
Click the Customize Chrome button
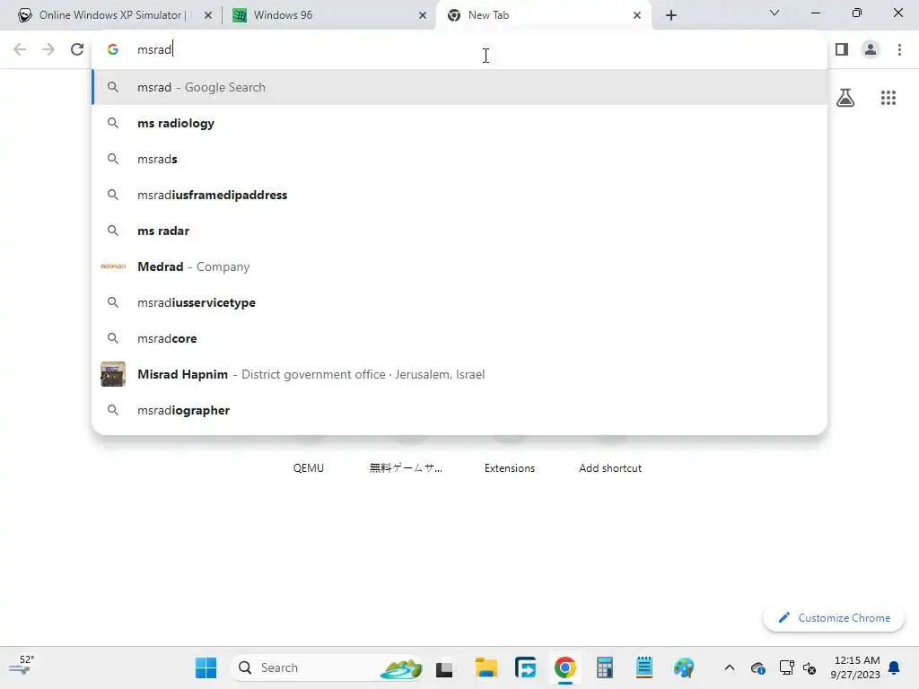[x=834, y=618]
